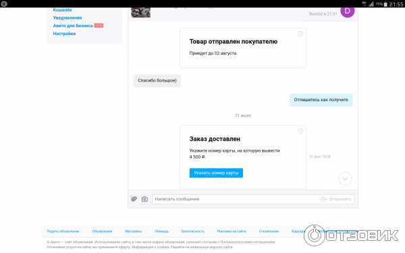Go to Настройки in the sidebar

click(x=64, y=34)
